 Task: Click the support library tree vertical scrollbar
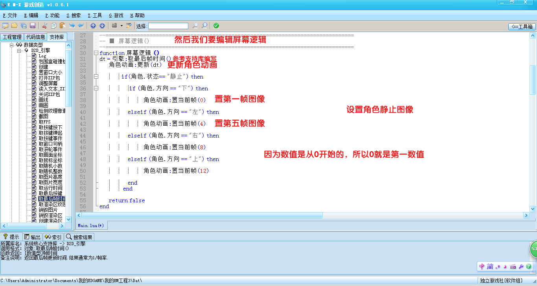coord(68,132)
